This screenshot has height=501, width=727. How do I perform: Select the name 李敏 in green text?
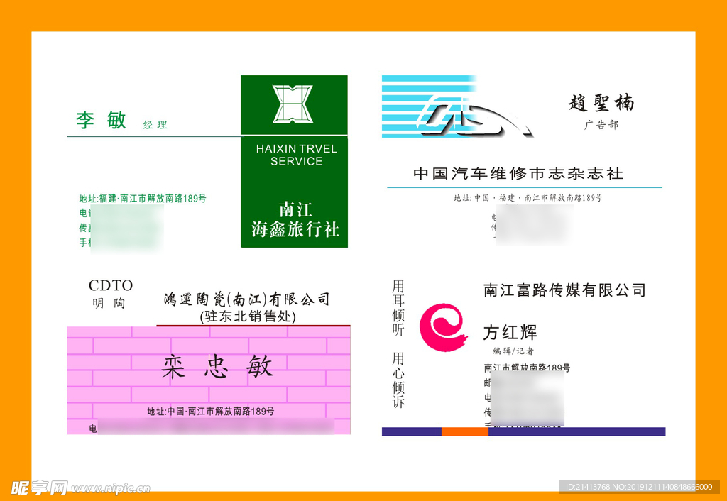tap(101, 120)
